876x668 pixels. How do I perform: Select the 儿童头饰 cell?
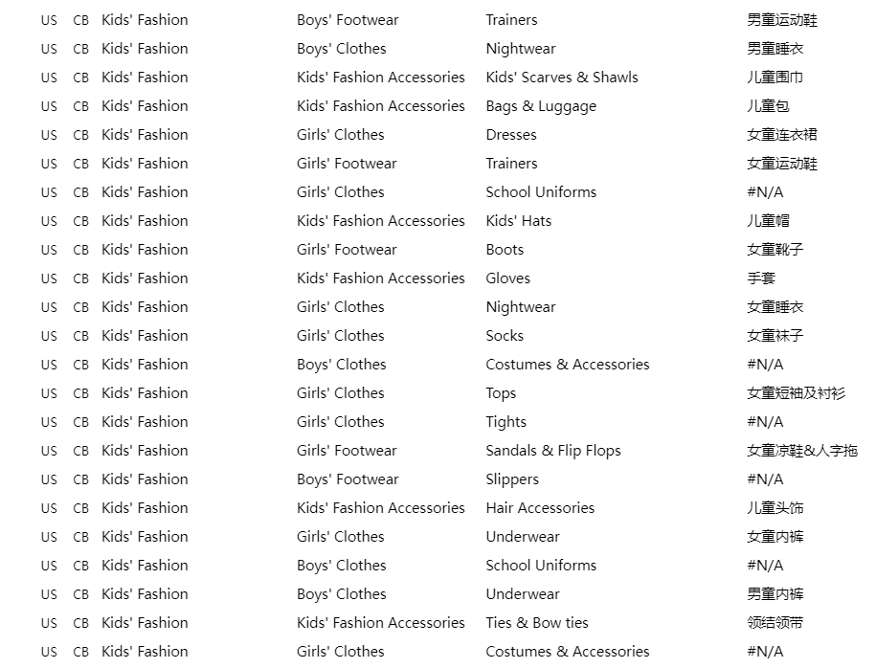775,508
